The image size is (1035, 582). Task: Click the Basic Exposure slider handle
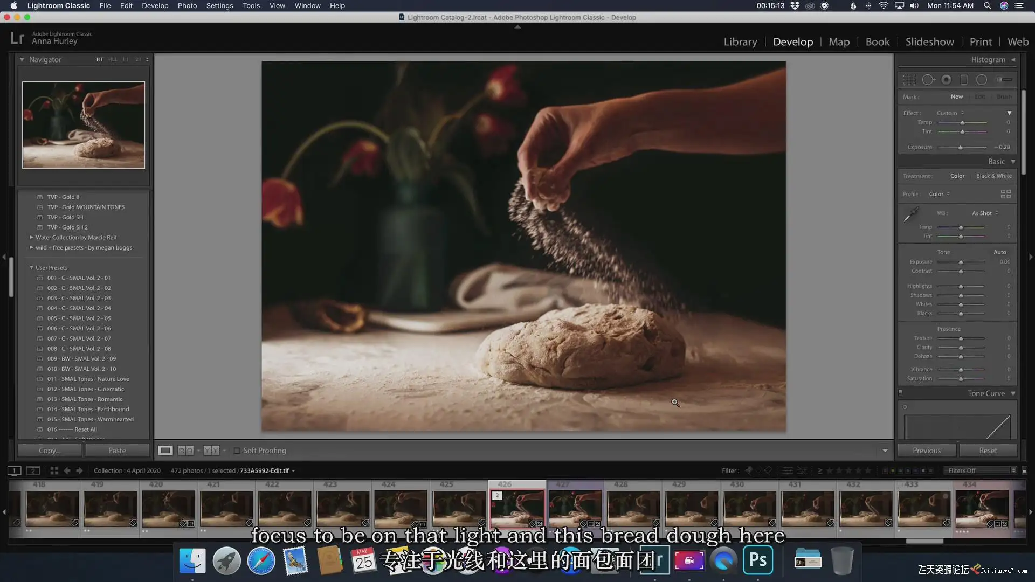click(x=961, y=262)
